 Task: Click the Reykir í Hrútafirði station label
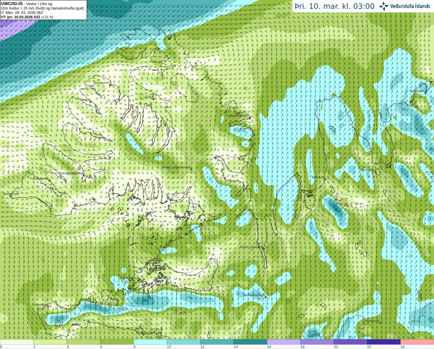[252, 247]
